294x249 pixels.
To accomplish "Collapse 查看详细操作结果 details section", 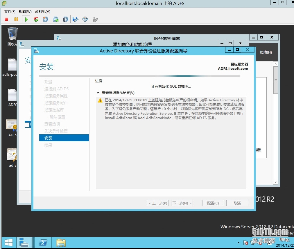I will 98,93.
